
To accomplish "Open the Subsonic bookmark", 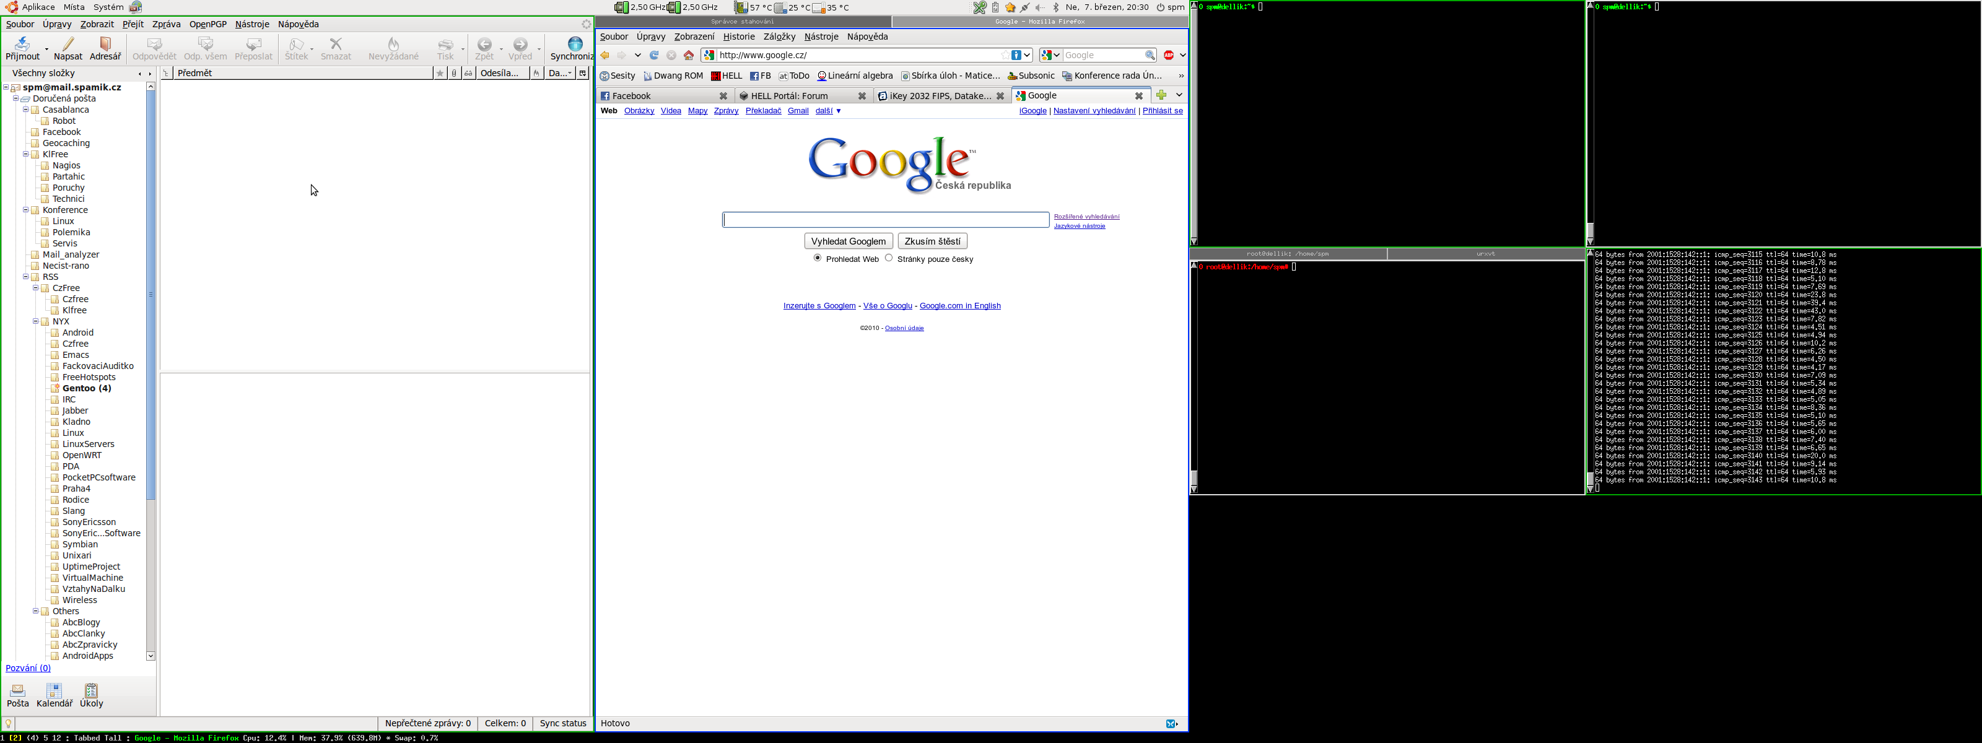I will click(1031, 76).
